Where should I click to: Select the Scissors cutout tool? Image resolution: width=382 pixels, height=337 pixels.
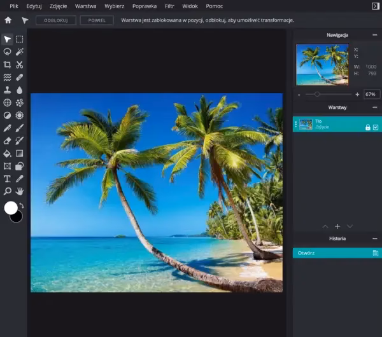[x=20, y=64]
